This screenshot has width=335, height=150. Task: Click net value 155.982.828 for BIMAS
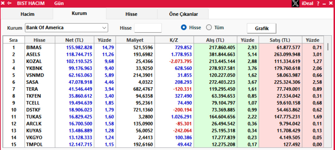tap(79, 47)
